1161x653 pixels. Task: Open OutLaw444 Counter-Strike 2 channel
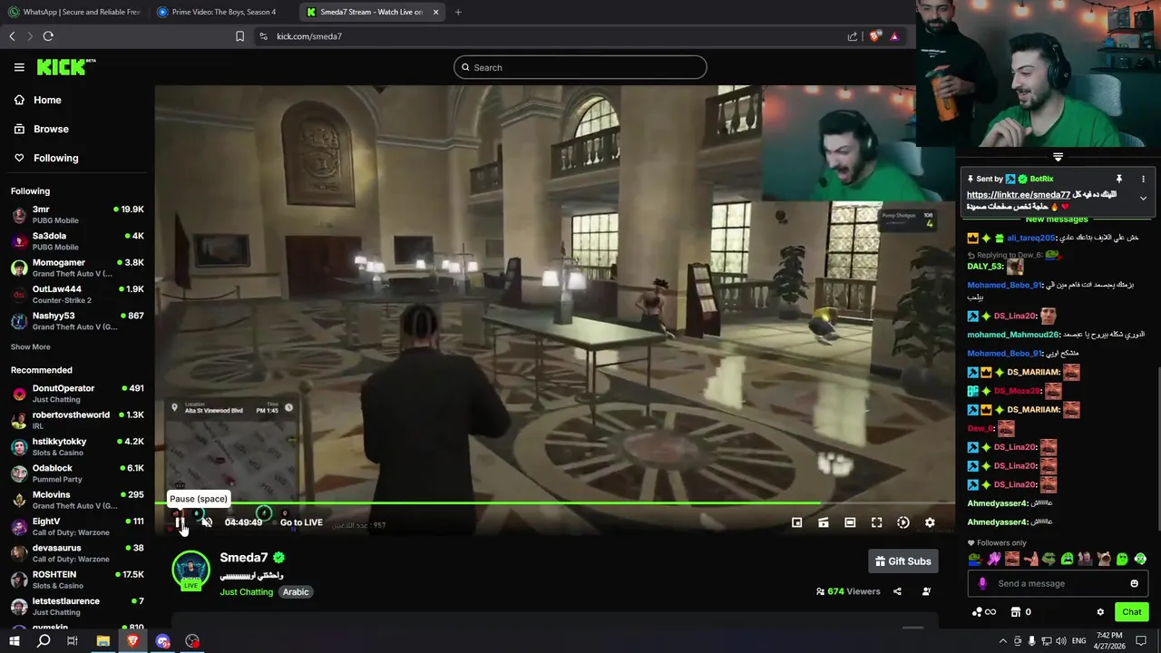(77, 294)
